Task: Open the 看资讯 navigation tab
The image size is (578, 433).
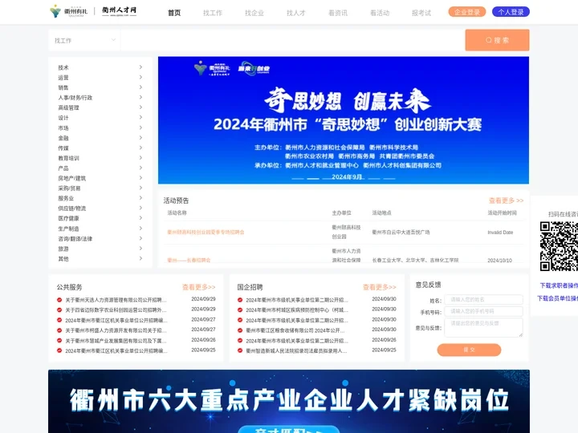Action: (x=338, y=13)
